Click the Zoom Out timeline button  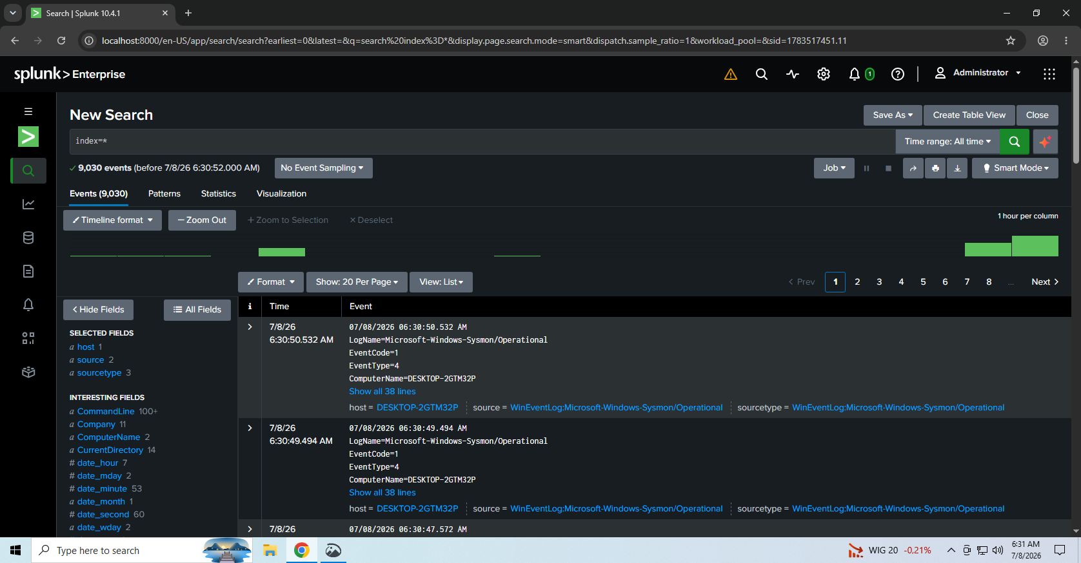click(x=202, y=220)
